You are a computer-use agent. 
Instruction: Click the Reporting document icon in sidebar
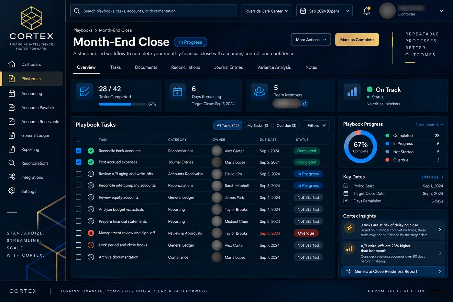point(12,149)
